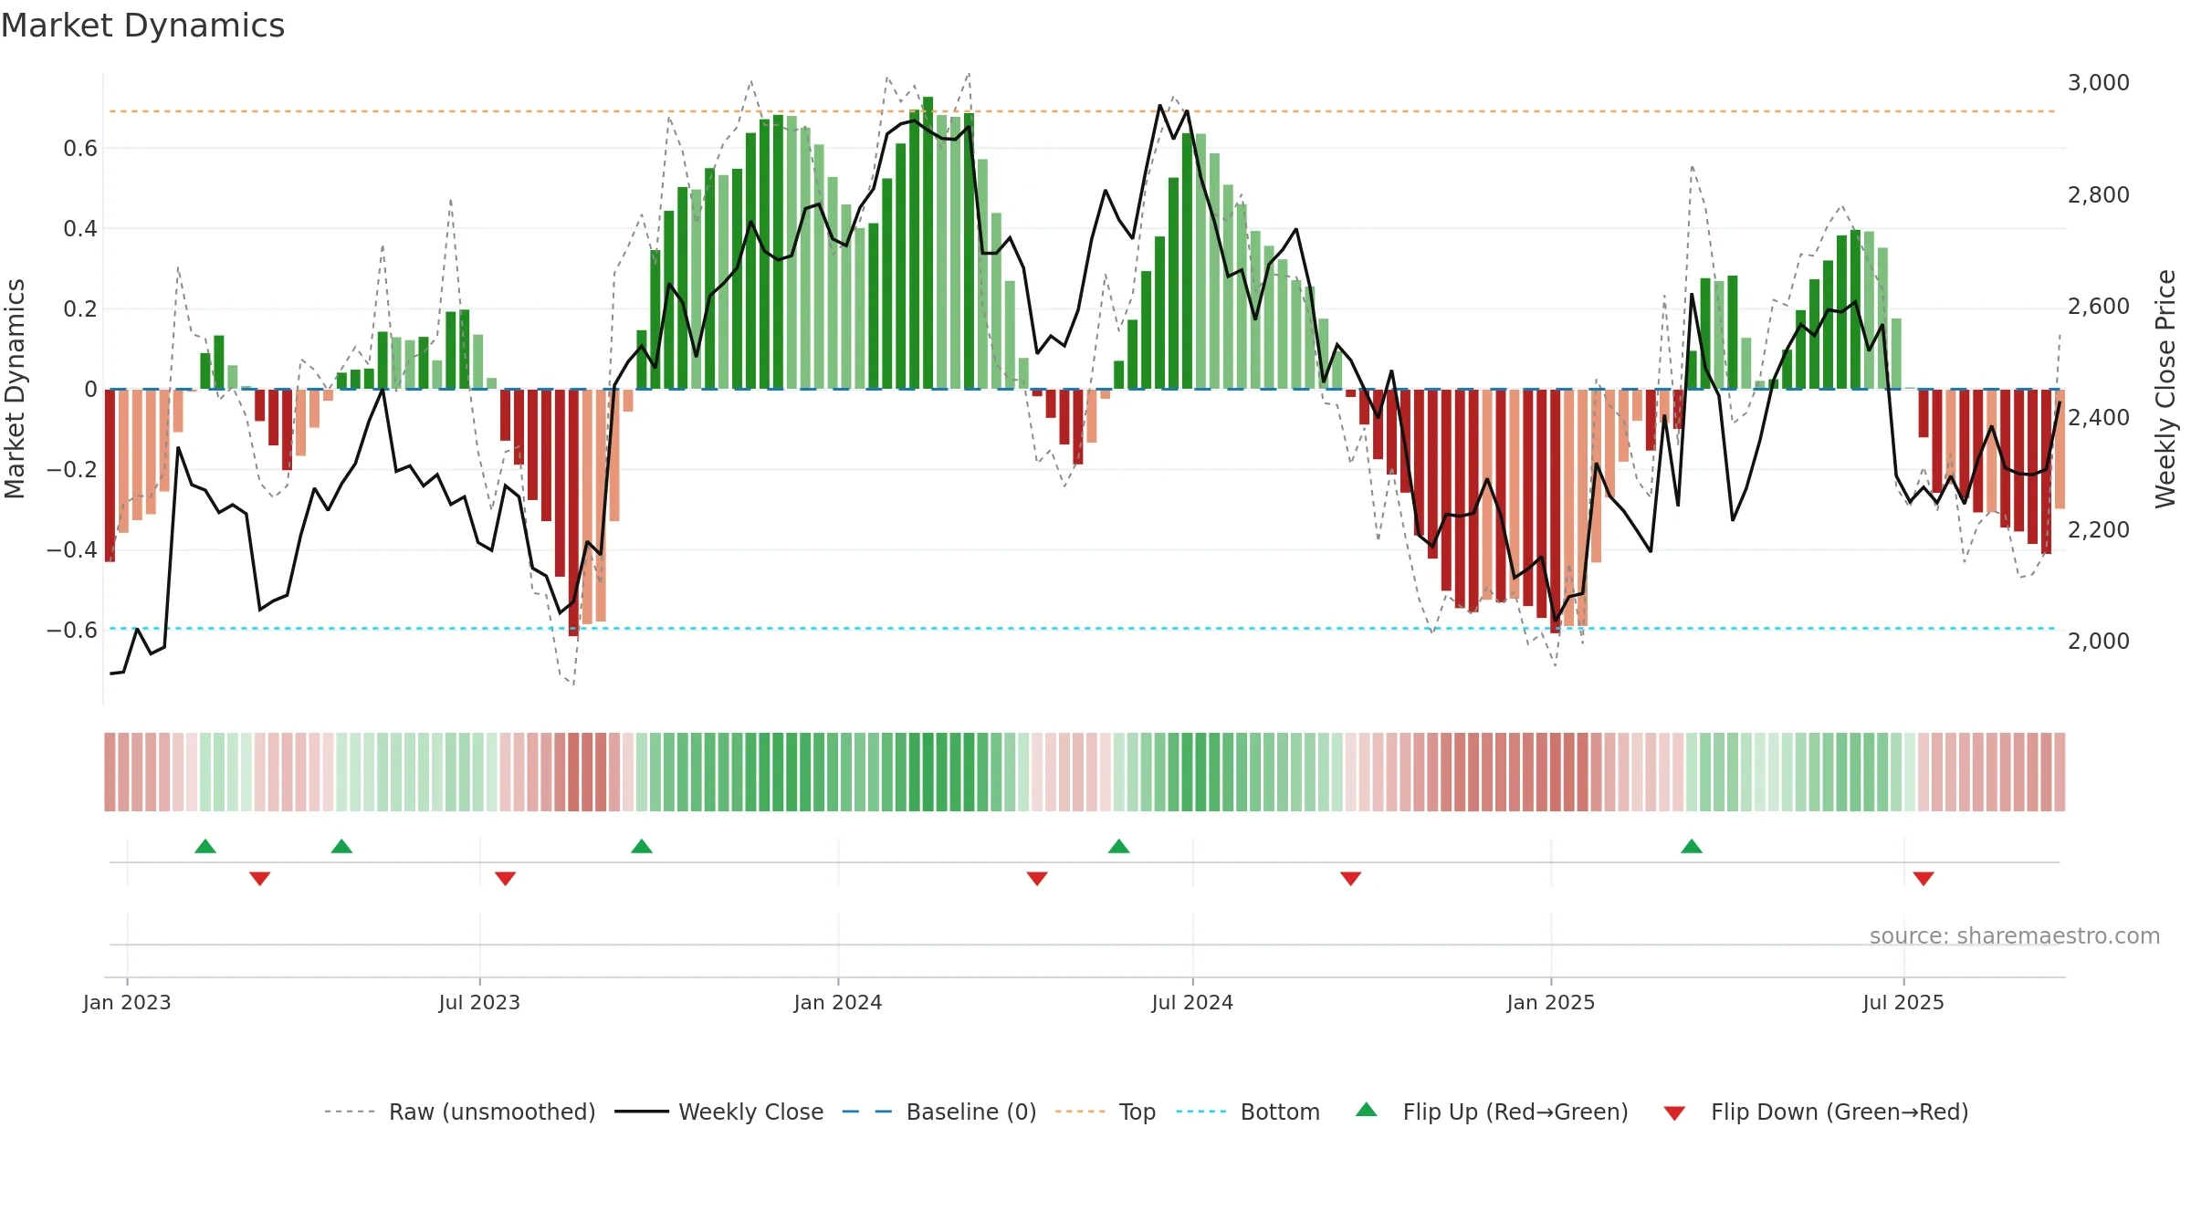The height and width of the screenshot is (1232, 2191).
Task: Click the 2,200 price axis tick
Action: pyautogui.click(x=2099, y=529)
